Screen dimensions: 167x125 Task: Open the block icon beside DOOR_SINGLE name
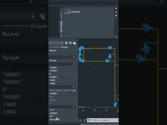coord(74,90)
